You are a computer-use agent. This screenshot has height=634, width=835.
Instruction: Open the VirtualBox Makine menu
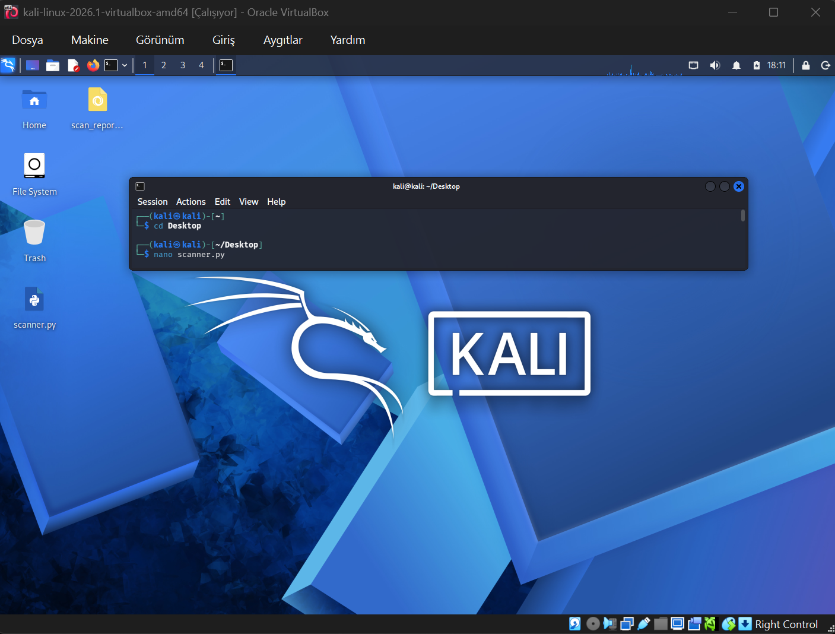click(90, 40)
